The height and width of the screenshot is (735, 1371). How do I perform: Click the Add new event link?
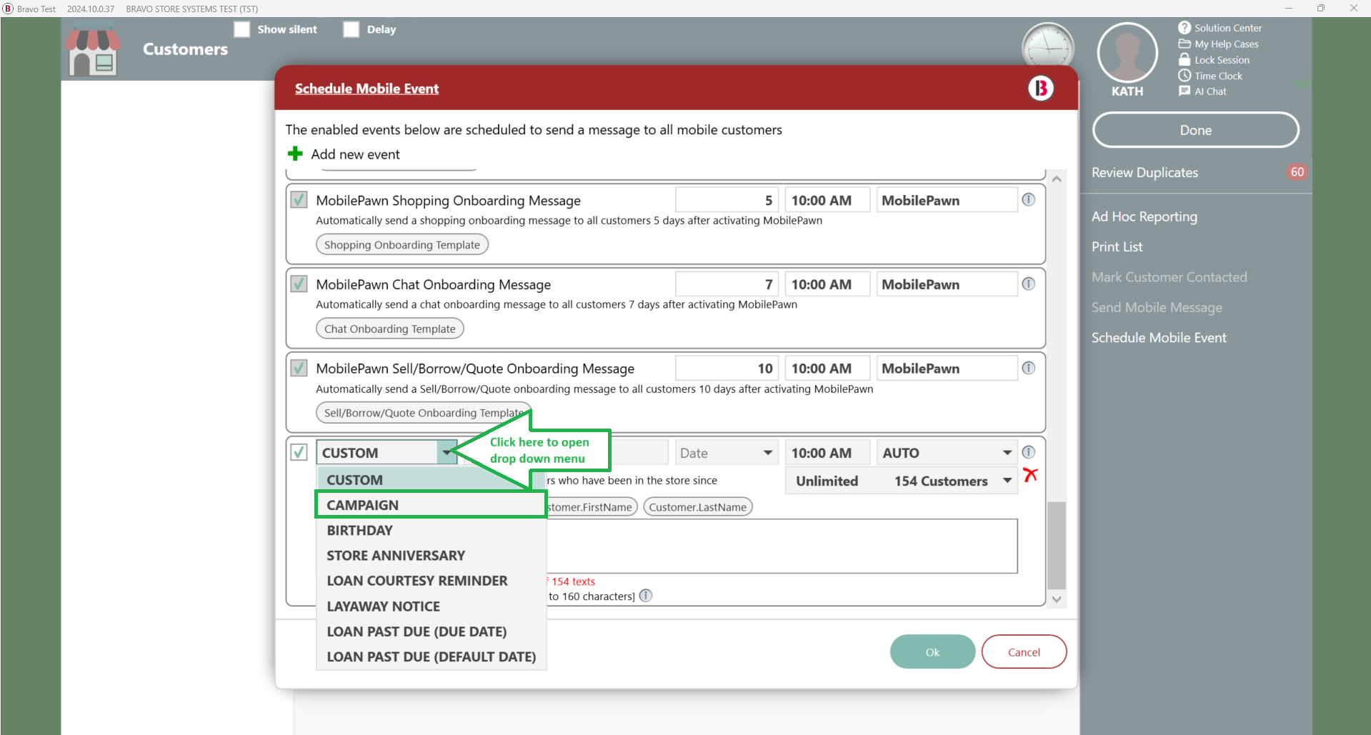pos(355,154)
